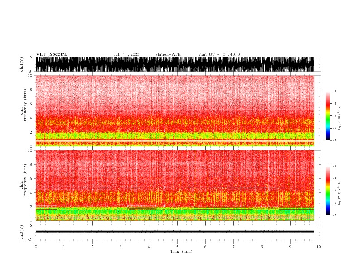
Task: Click the time axis tick label '5'
Action: coord(177,247)
